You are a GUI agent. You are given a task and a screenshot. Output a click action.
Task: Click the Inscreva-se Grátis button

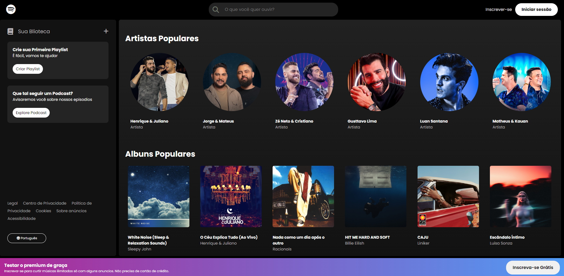tap(533, 267)
